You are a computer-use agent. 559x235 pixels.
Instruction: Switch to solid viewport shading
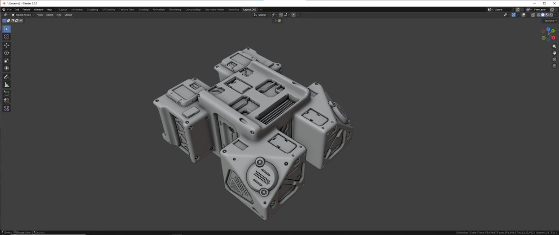543,14
